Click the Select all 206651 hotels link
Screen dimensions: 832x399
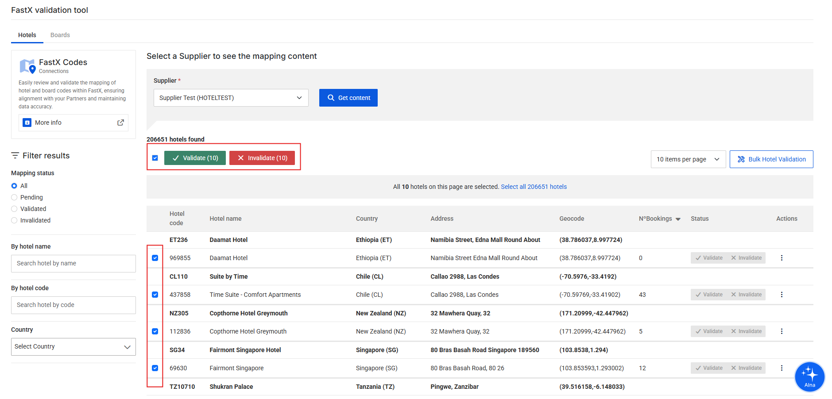tap(534, 186)
